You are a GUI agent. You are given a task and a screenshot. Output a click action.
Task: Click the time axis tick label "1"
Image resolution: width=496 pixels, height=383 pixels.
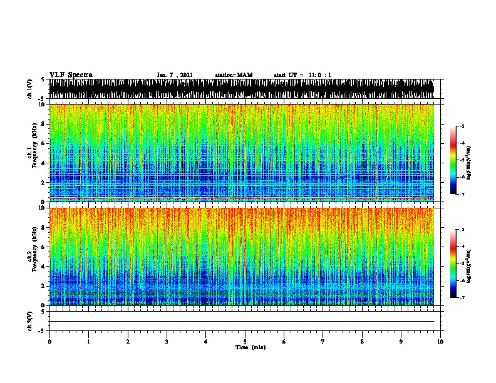pos(88,342)
